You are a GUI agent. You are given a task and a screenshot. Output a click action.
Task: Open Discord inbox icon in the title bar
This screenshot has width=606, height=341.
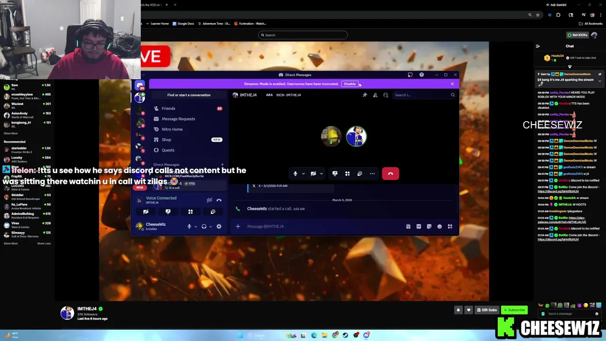tap(410, 75)
